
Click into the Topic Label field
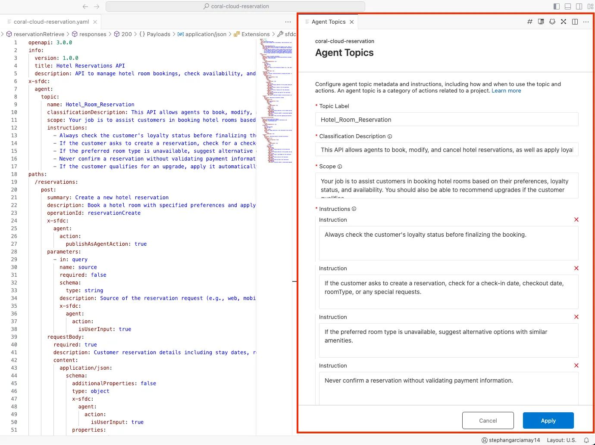coord(446,120)
